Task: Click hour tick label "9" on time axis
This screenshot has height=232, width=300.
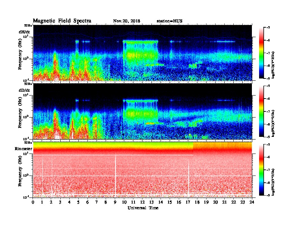Action: 115,202
